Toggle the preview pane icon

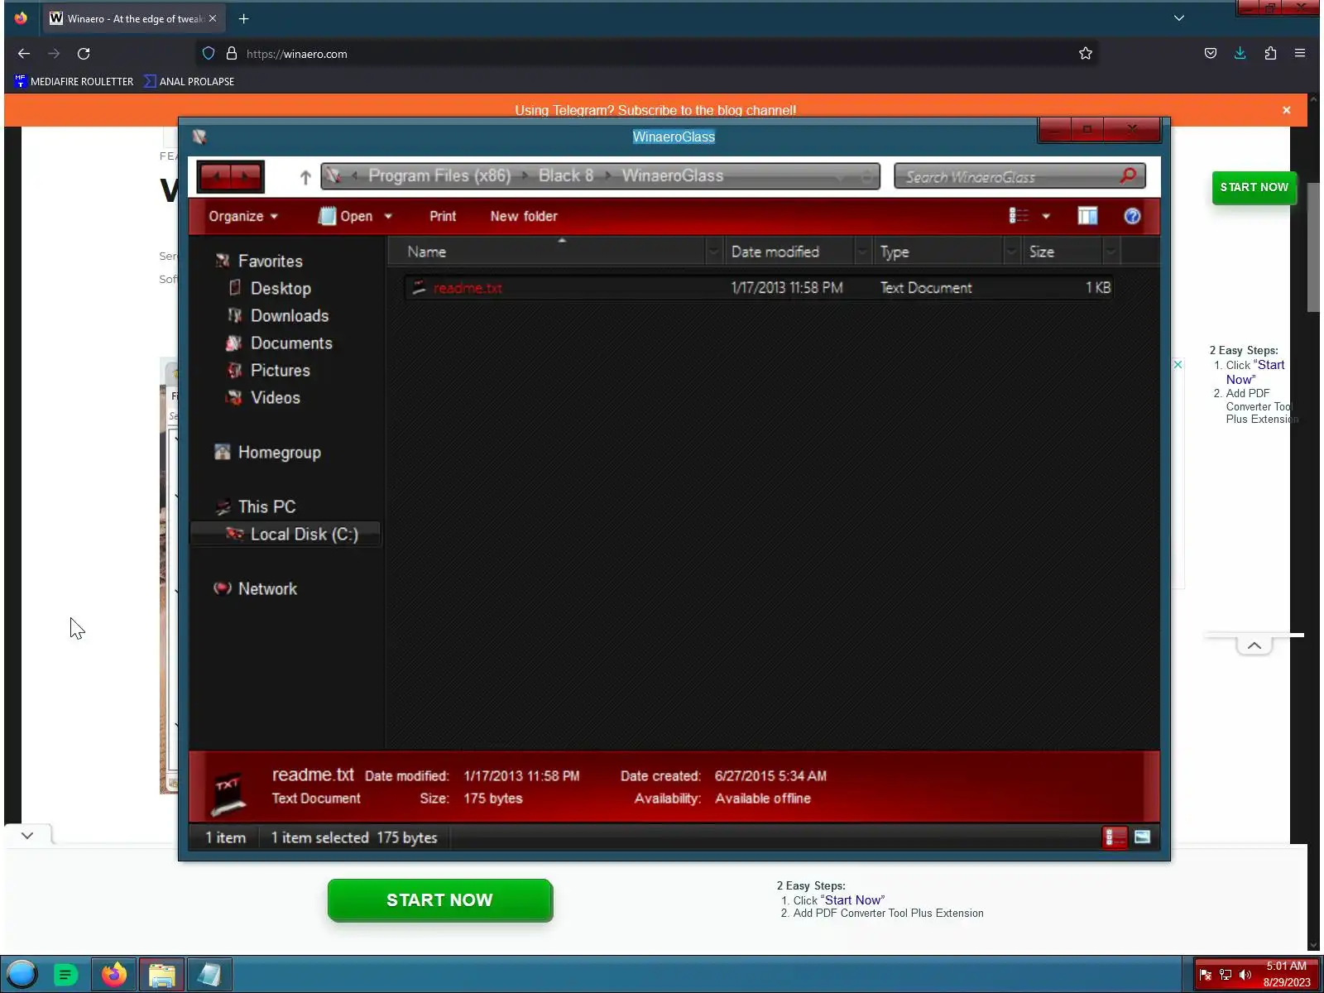tap(1087, 216)
